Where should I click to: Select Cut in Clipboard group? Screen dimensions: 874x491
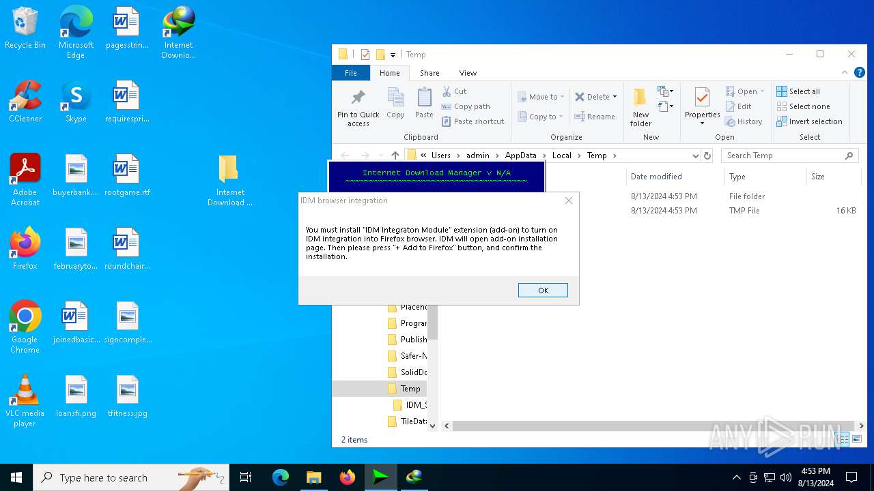click(454, 91)
